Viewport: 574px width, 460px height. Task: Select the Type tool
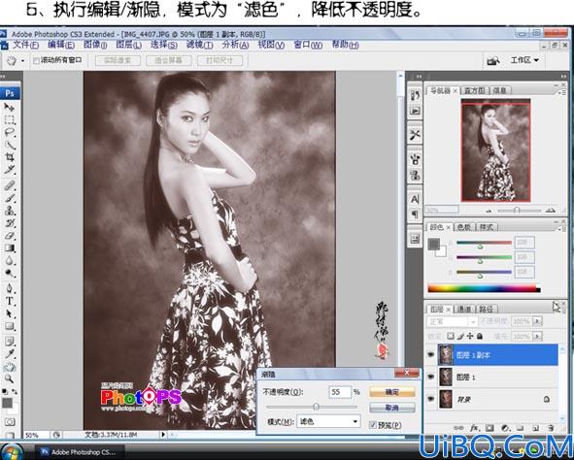coord(10,301)
